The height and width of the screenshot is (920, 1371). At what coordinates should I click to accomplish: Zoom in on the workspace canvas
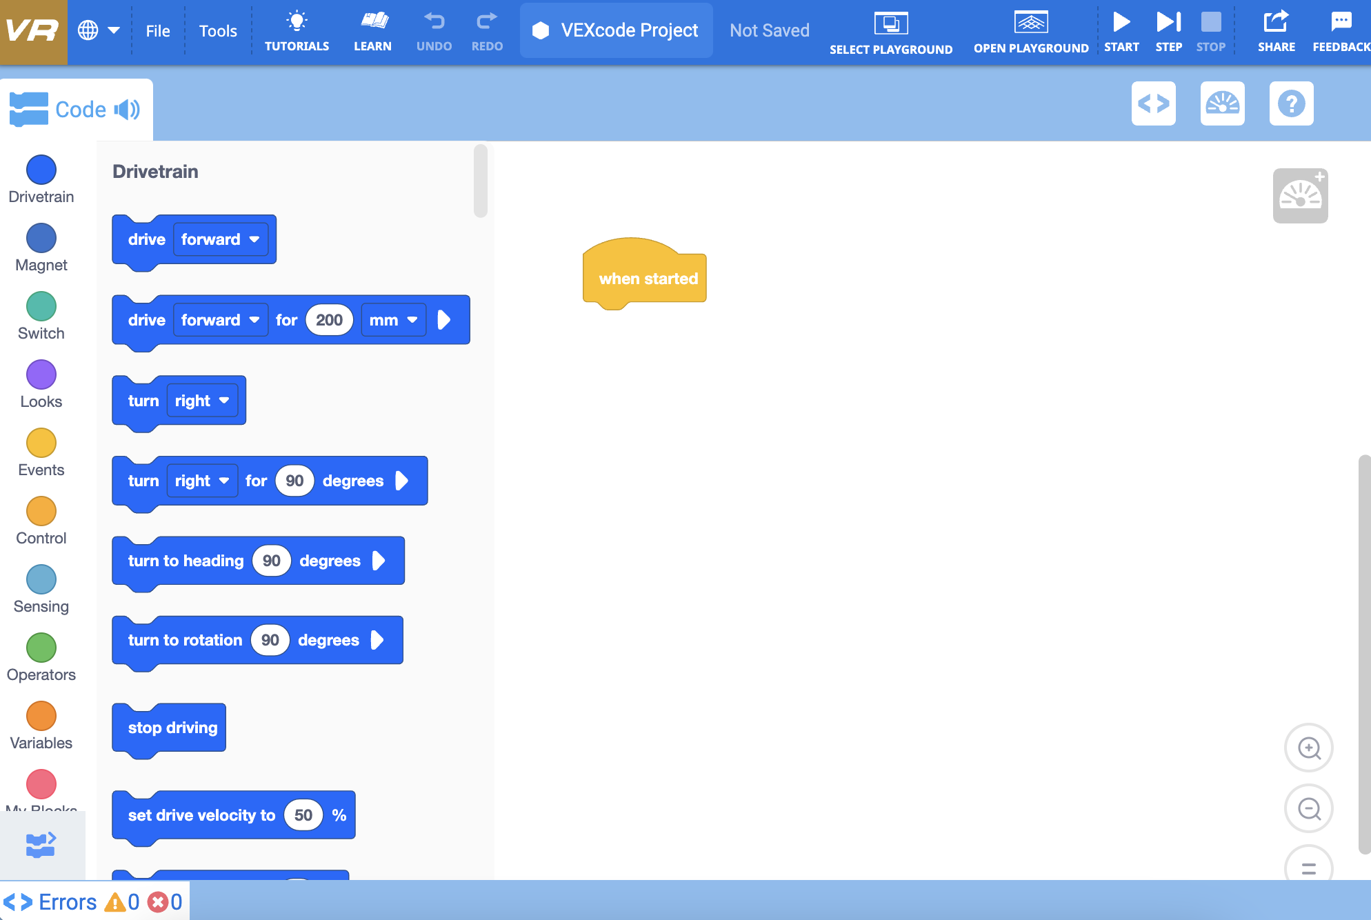[x=1308, y=748]
